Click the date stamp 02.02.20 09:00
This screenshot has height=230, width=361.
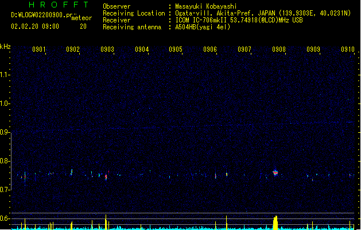coord(35,26)
